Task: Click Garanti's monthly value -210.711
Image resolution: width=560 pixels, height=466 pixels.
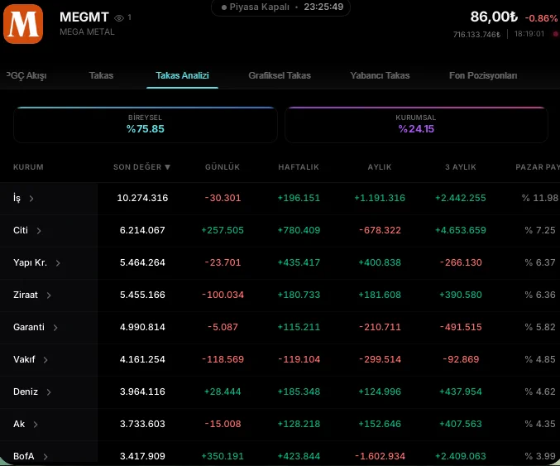Action: 380,327
